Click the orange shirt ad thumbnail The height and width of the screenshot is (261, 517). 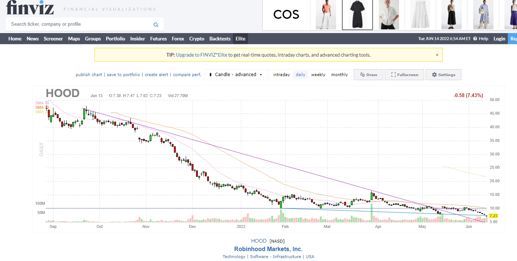point(326,15)
